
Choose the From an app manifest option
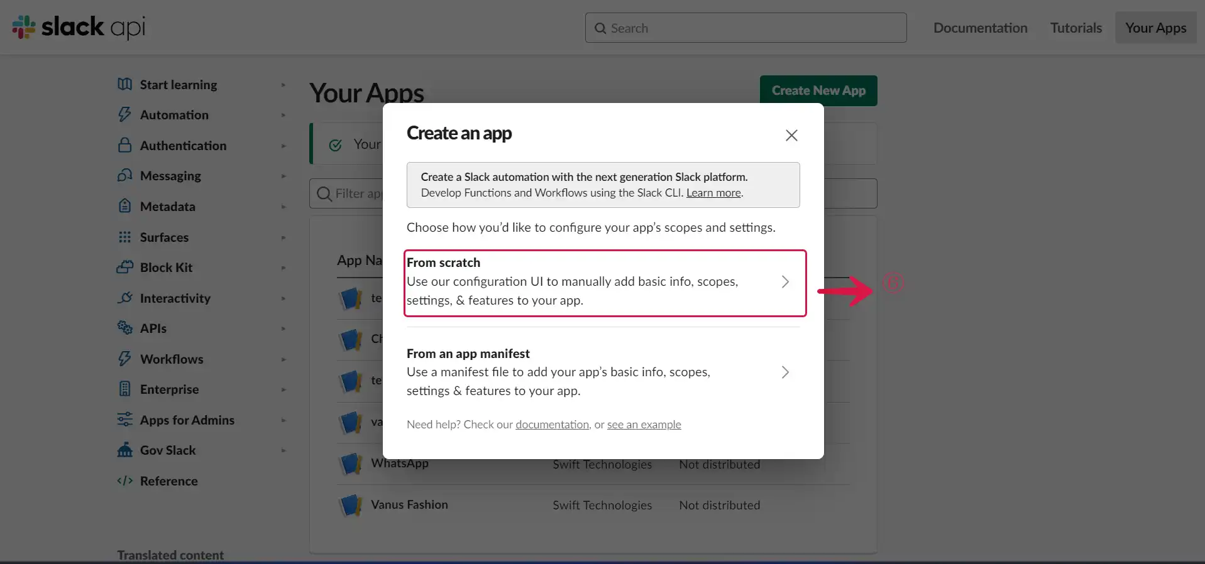coord(603,372)
